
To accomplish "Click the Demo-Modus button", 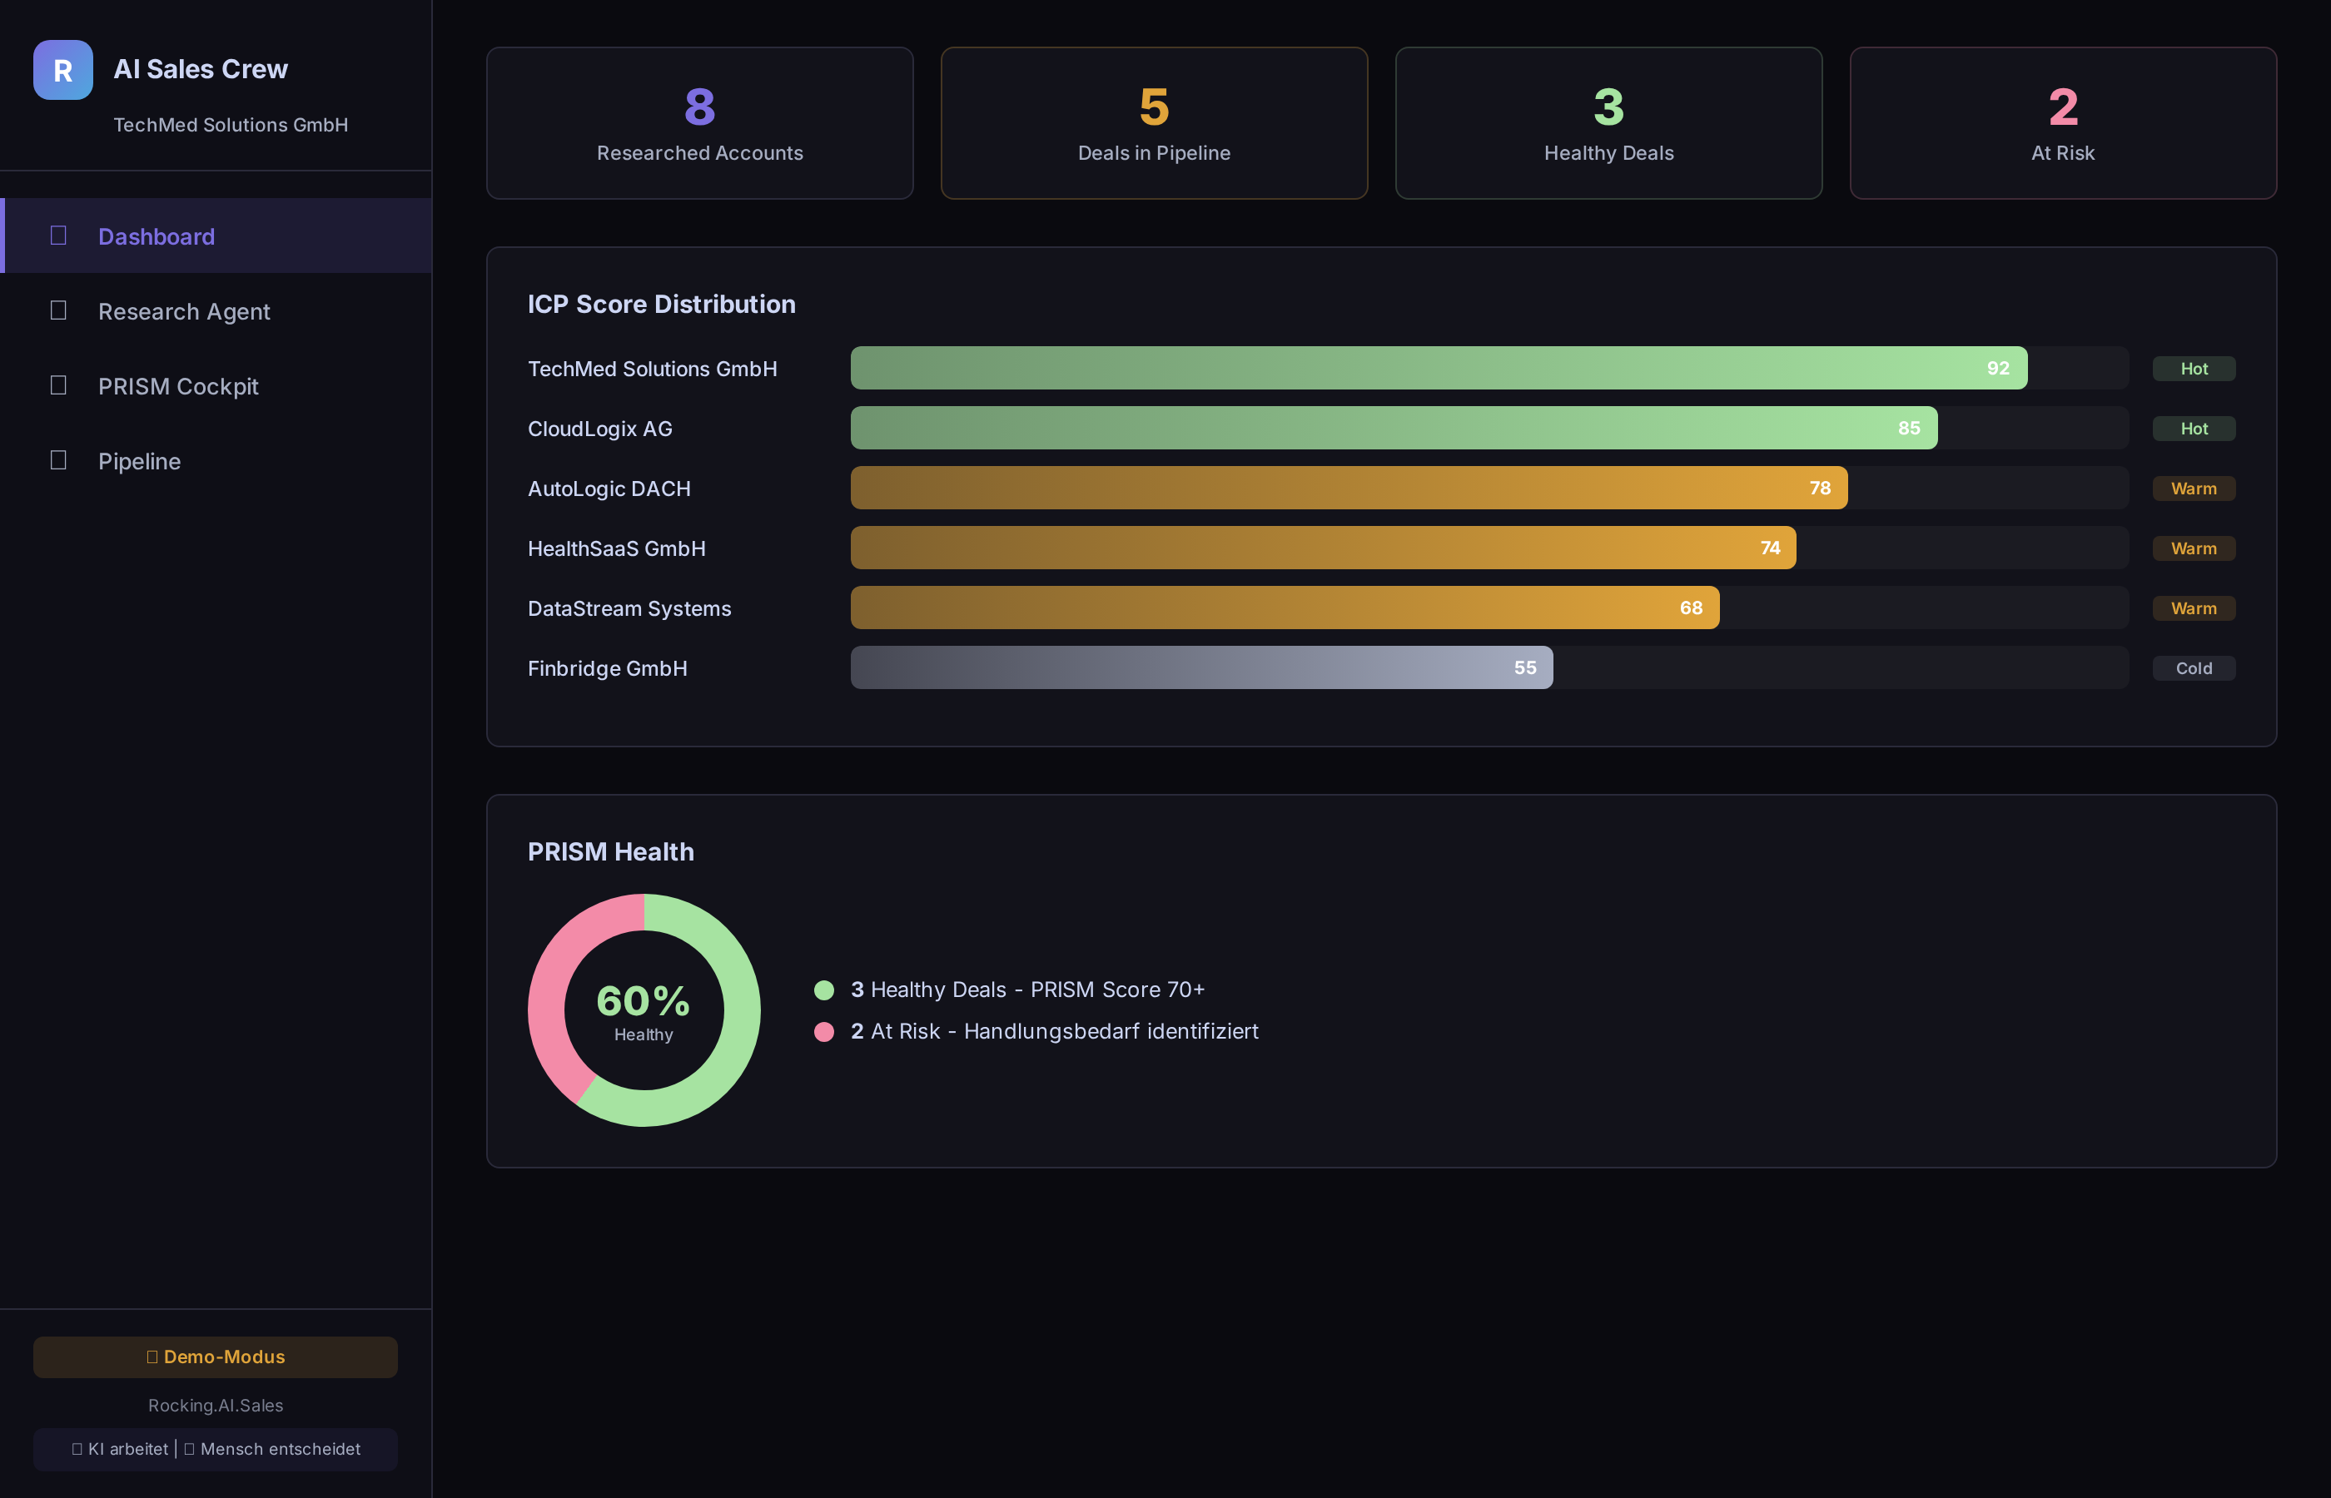I will pos(215,1356).
